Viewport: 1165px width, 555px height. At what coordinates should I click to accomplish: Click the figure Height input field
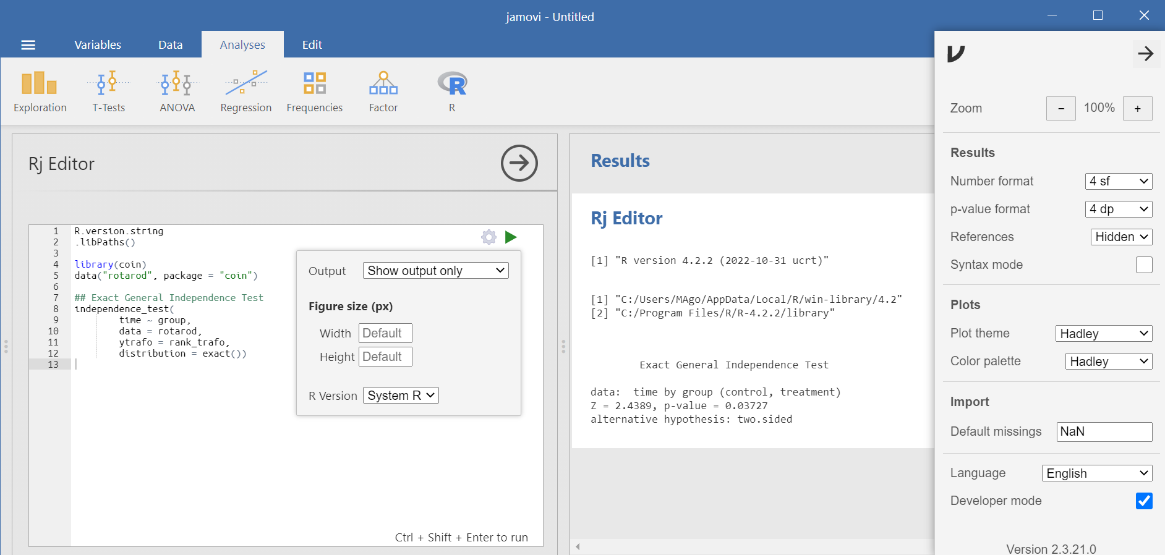click(x=385, y=357)
